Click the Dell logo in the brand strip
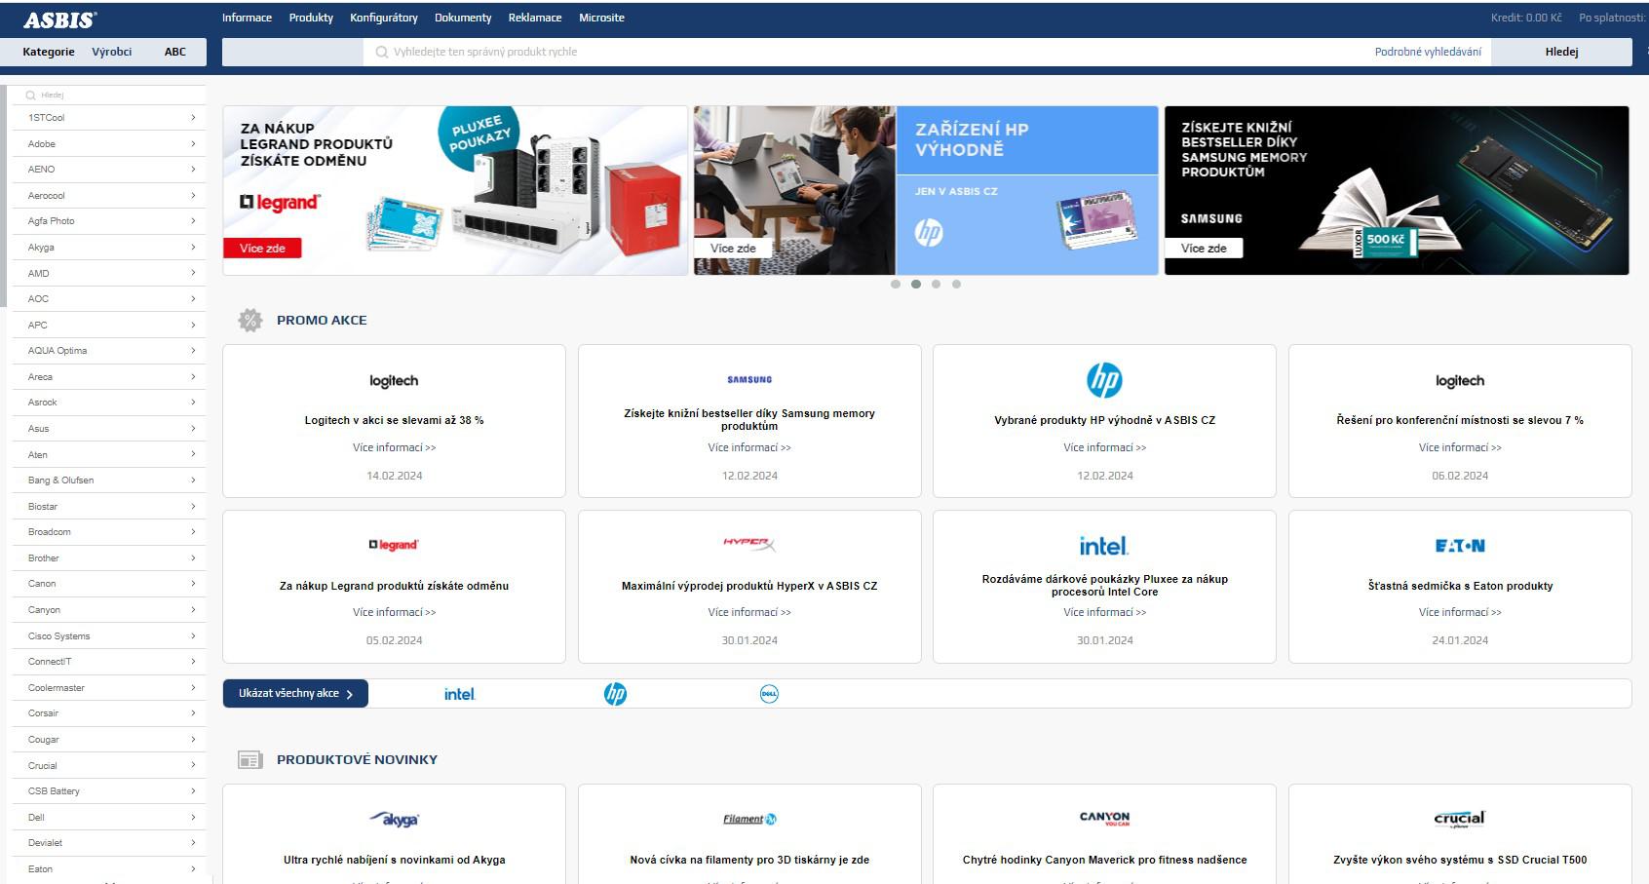 769,694
